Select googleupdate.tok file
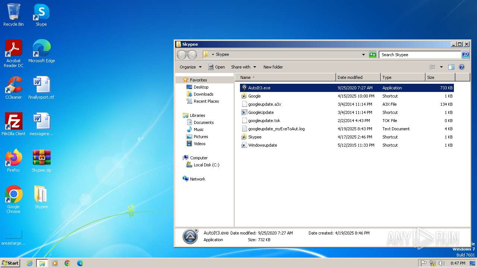 pyautogui.click(x=347, y=121)
